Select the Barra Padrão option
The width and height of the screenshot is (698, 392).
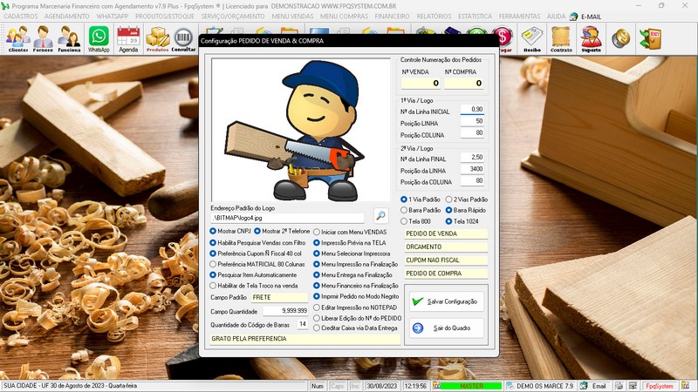(421, 210)
